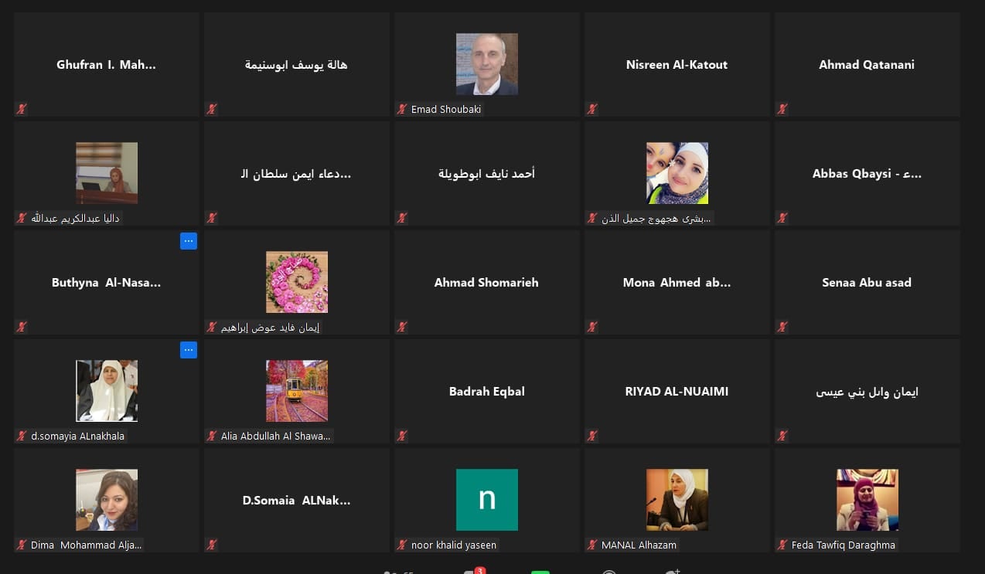
Task: Click muted mic icon on Badrah Eqbal tile
Action: [402, 436]
